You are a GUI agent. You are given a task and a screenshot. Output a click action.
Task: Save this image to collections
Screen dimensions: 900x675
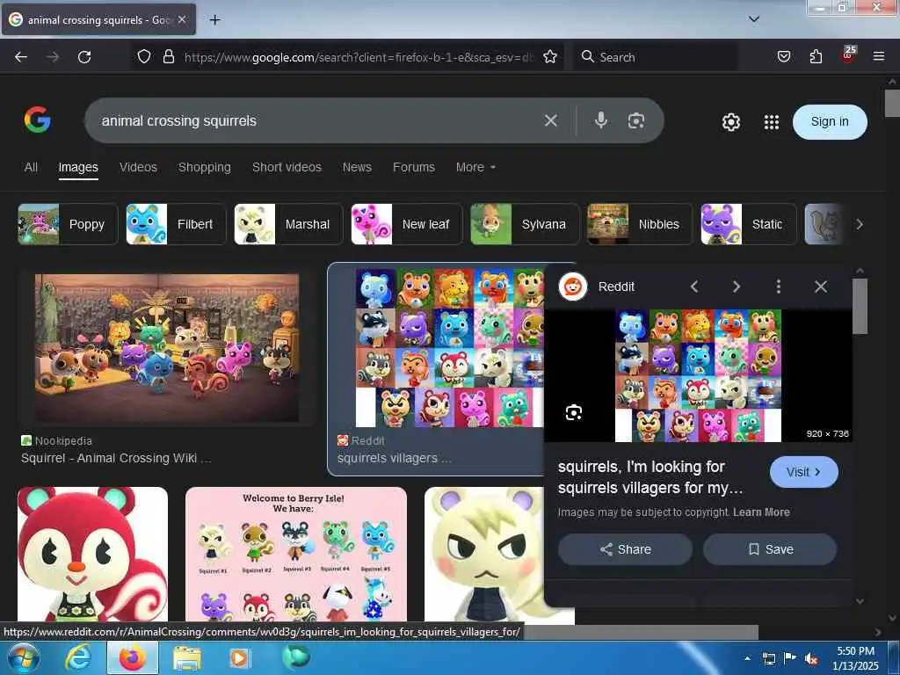point(770,549)
